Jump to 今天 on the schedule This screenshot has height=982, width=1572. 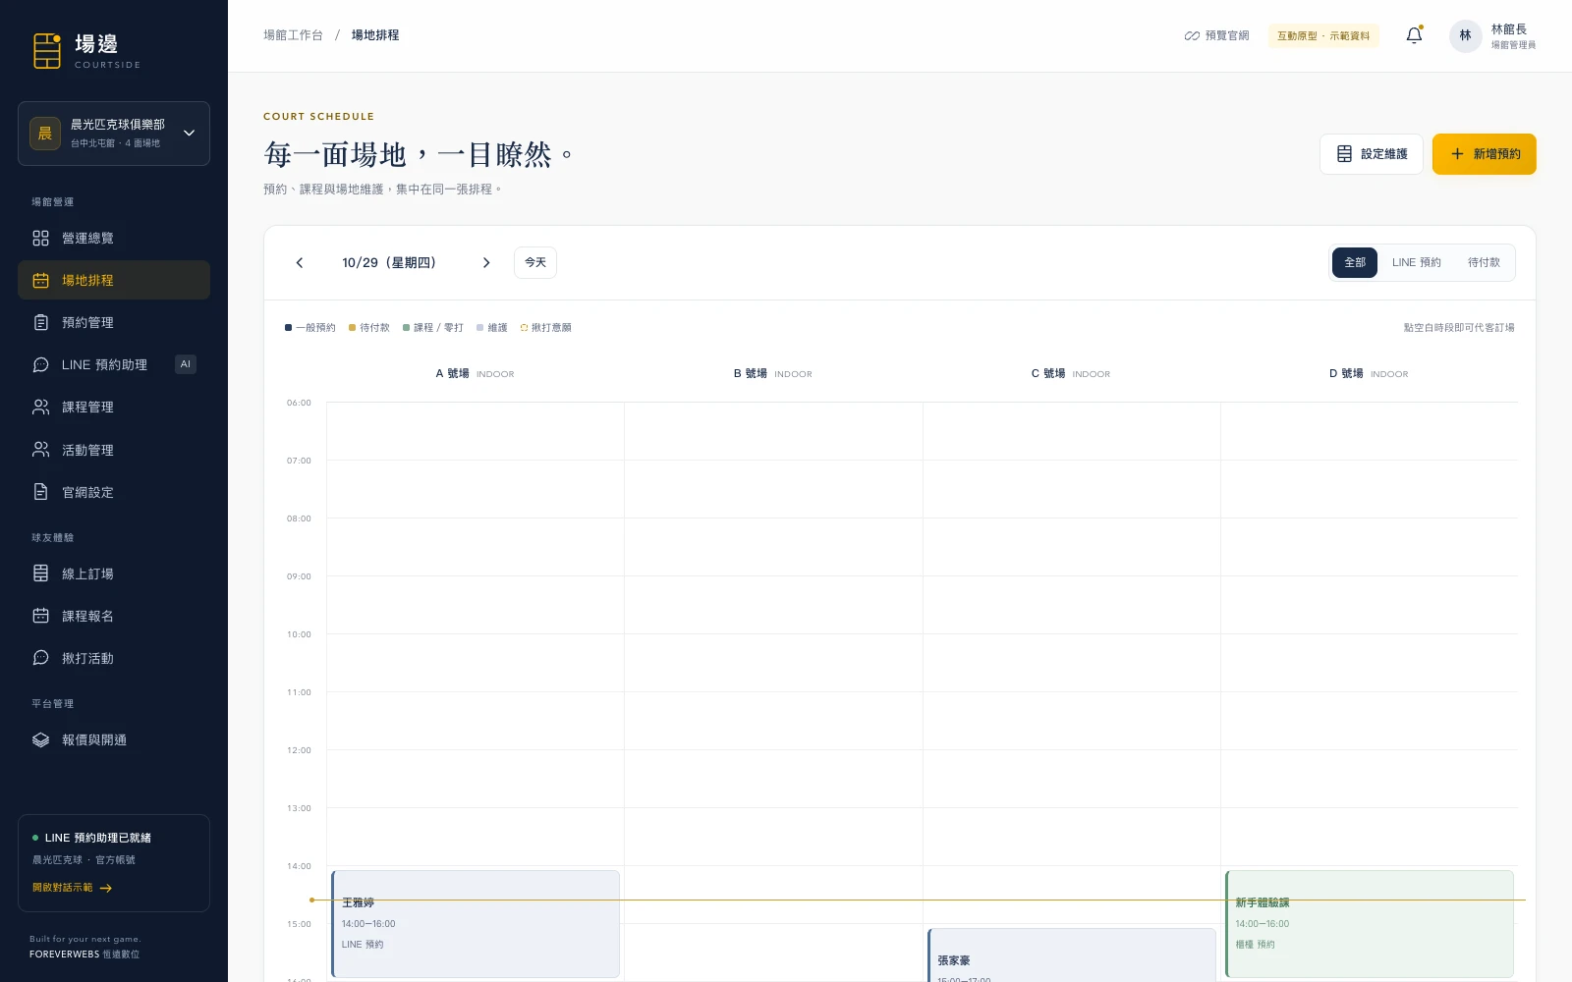pyautogui.click(x=535, y=262)
